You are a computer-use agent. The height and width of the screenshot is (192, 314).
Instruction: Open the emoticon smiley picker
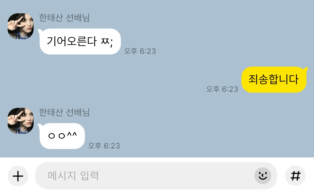click(x=263, y=176)
